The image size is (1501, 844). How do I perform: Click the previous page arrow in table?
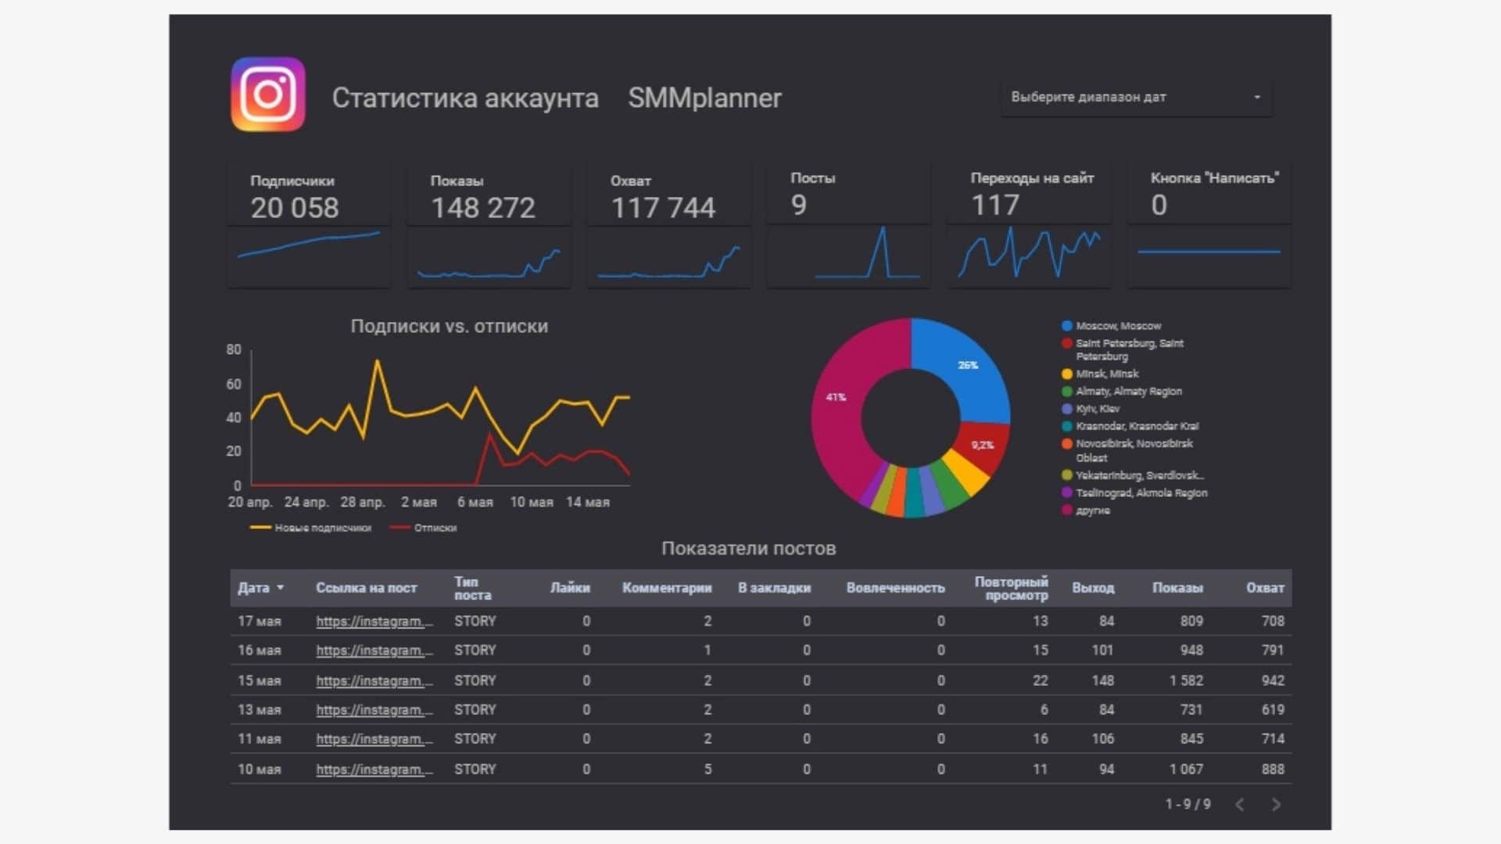1240,804
